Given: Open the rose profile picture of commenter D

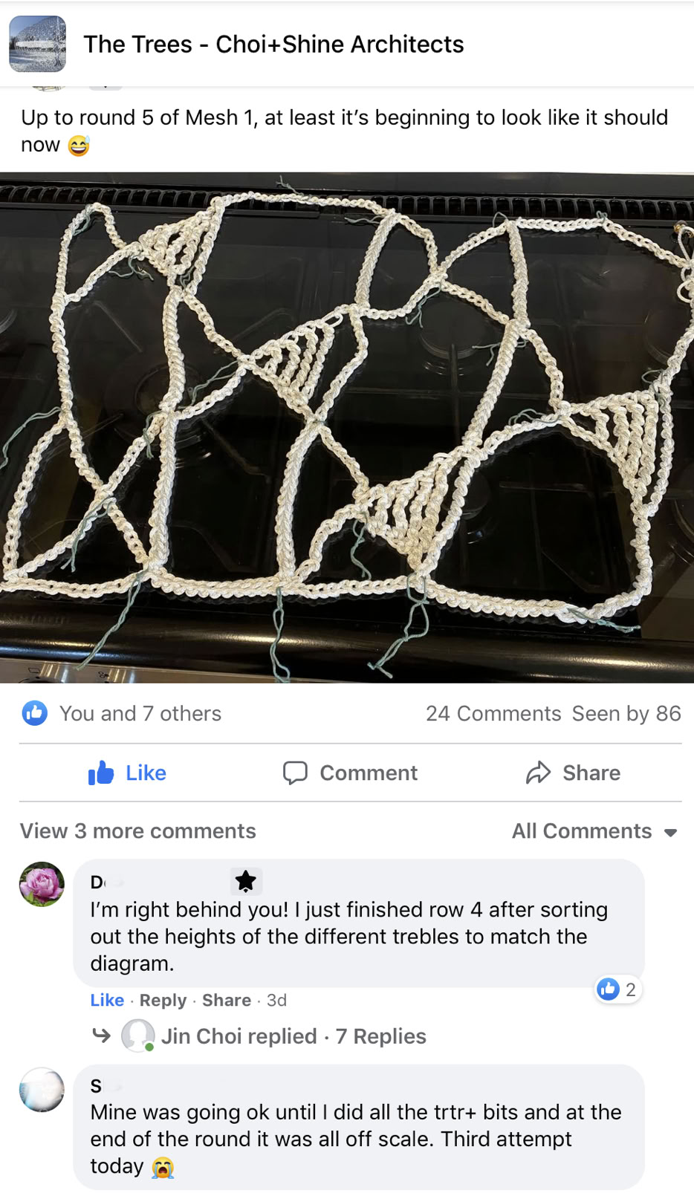Looking at the screenshot, I should click(x=42, y=884).
